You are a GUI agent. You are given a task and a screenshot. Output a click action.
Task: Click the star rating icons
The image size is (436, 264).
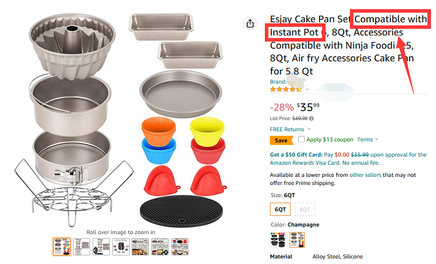click(286, 89)
